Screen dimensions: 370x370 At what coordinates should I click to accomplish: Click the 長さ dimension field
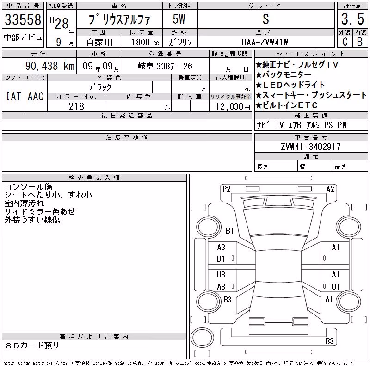[276, 166]
